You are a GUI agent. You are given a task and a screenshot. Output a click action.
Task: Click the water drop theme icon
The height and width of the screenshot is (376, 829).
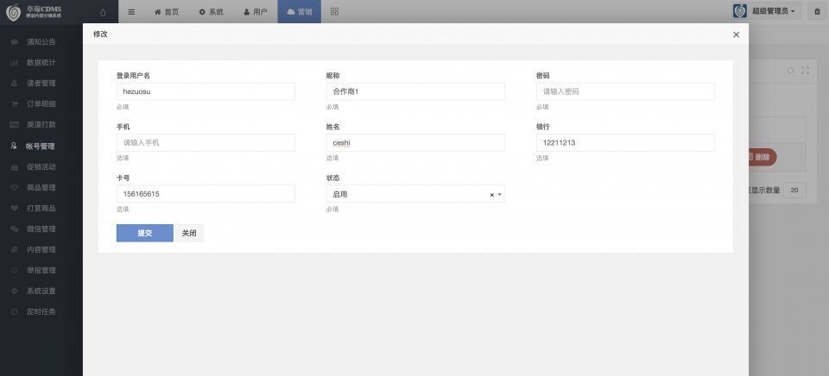[x=103, y=12]
